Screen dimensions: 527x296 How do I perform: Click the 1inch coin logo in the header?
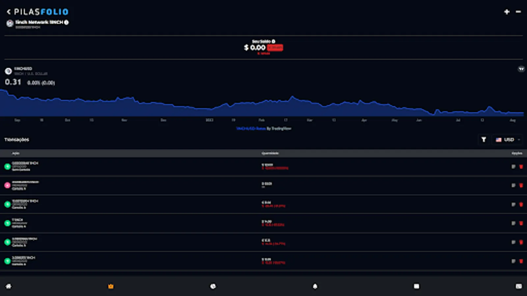(10, 23)
